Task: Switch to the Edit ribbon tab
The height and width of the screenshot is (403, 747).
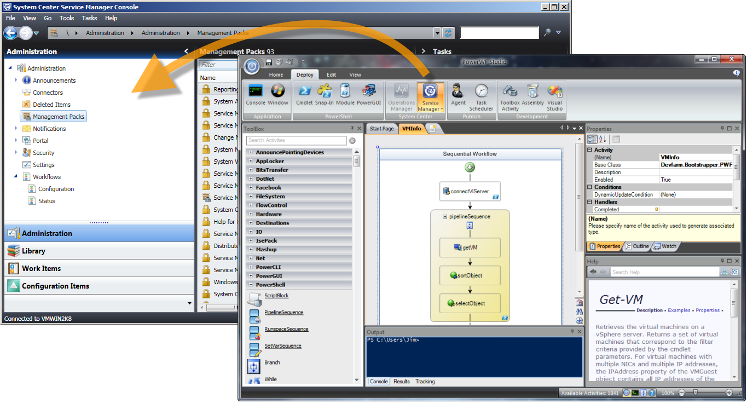Action: [332, 75]
